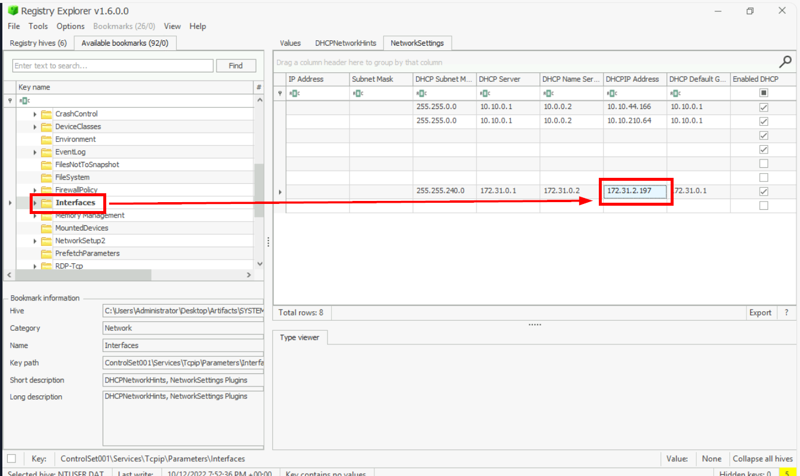Click the search magnifier icon in grid
The image size is (800, 476).
785,61
